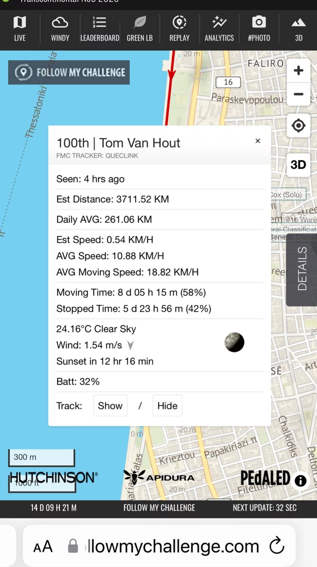Hide Tom Van Hout's track
This screenshot has height=567, width=317.
tap(167, 406)
